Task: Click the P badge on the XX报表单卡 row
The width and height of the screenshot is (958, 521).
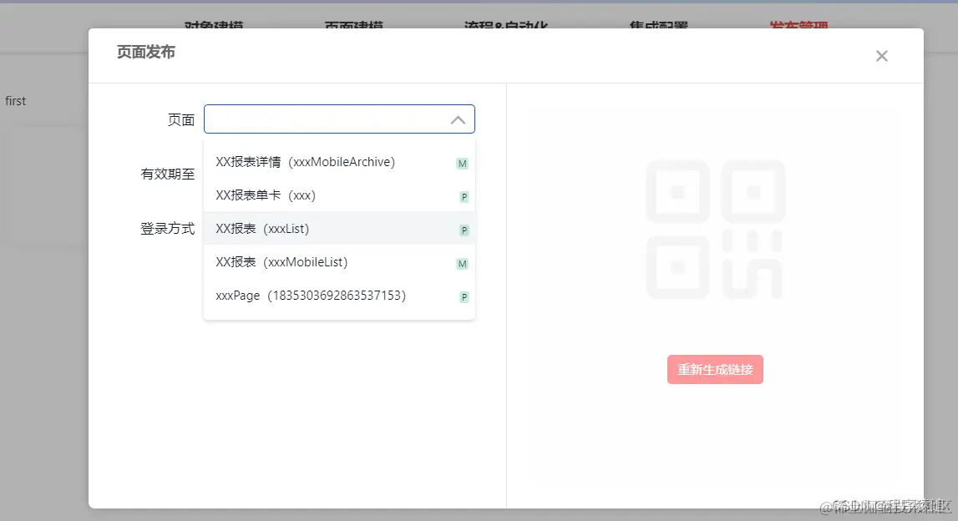Action: (x=464, y=197)
